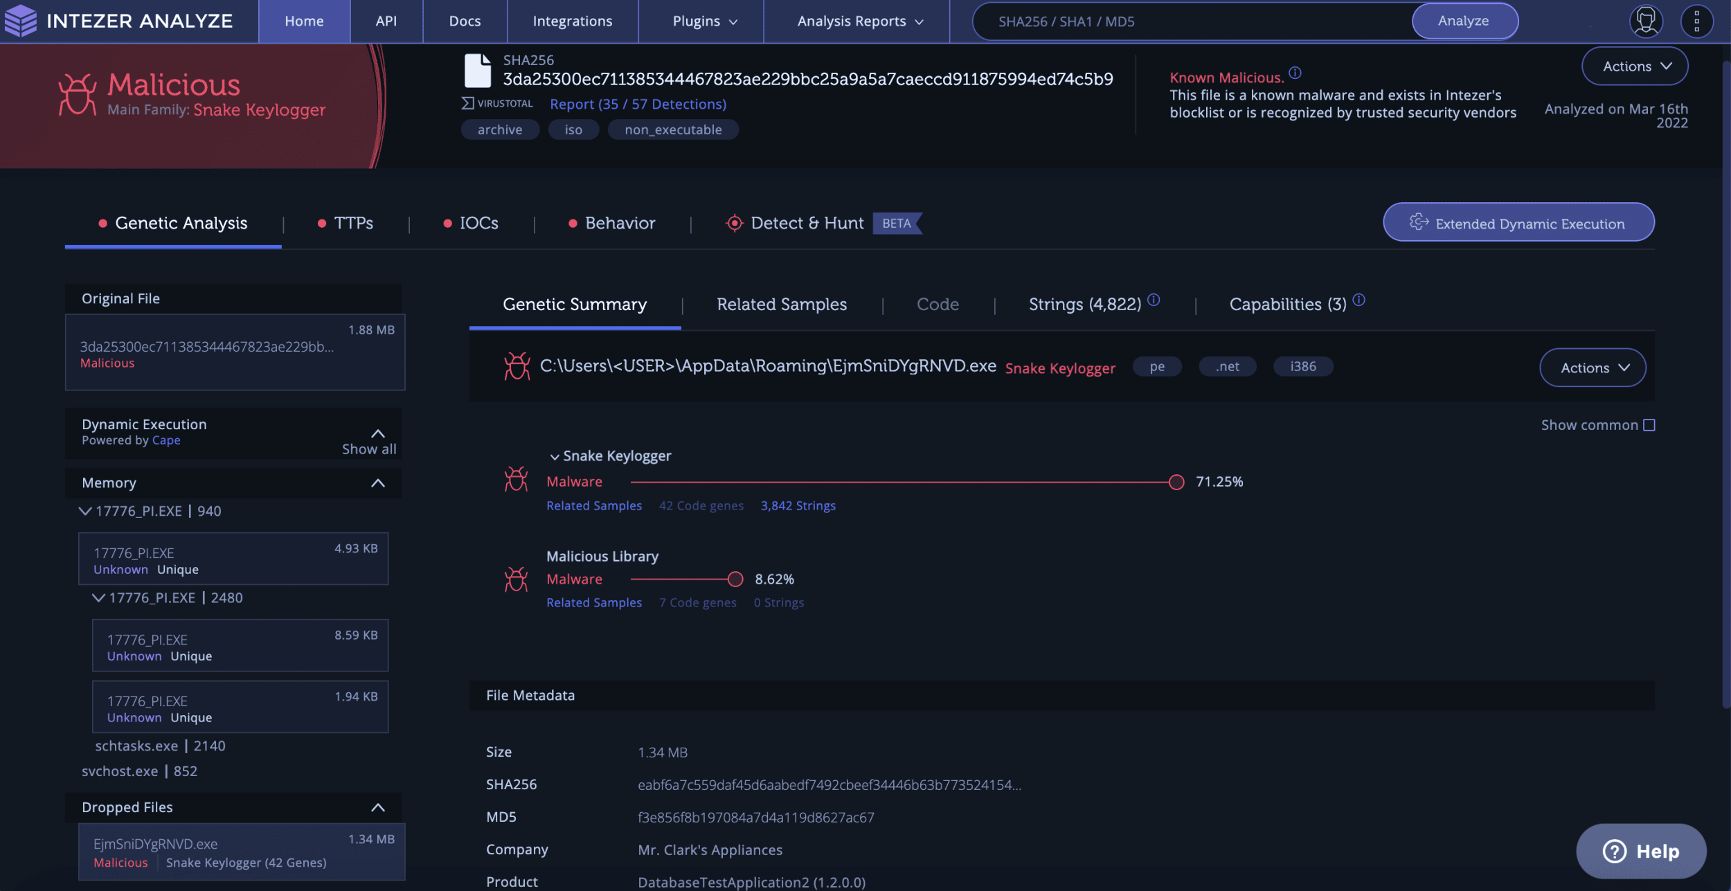
Task: Click the Intezer Analyze logo icon
Action: pyautogui.click(x=20, y=21)
